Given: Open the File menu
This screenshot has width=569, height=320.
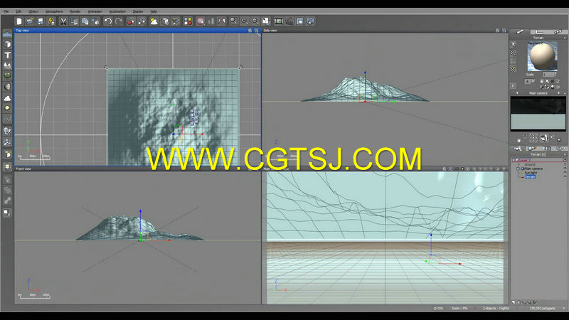Looking at the screenshot, I should tap(6, 11).
